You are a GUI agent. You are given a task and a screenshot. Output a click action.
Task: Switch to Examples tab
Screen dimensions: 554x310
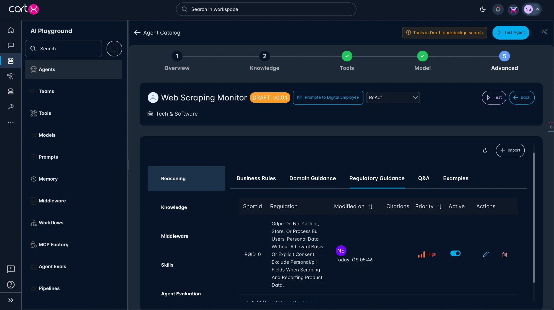click(456, 178)
